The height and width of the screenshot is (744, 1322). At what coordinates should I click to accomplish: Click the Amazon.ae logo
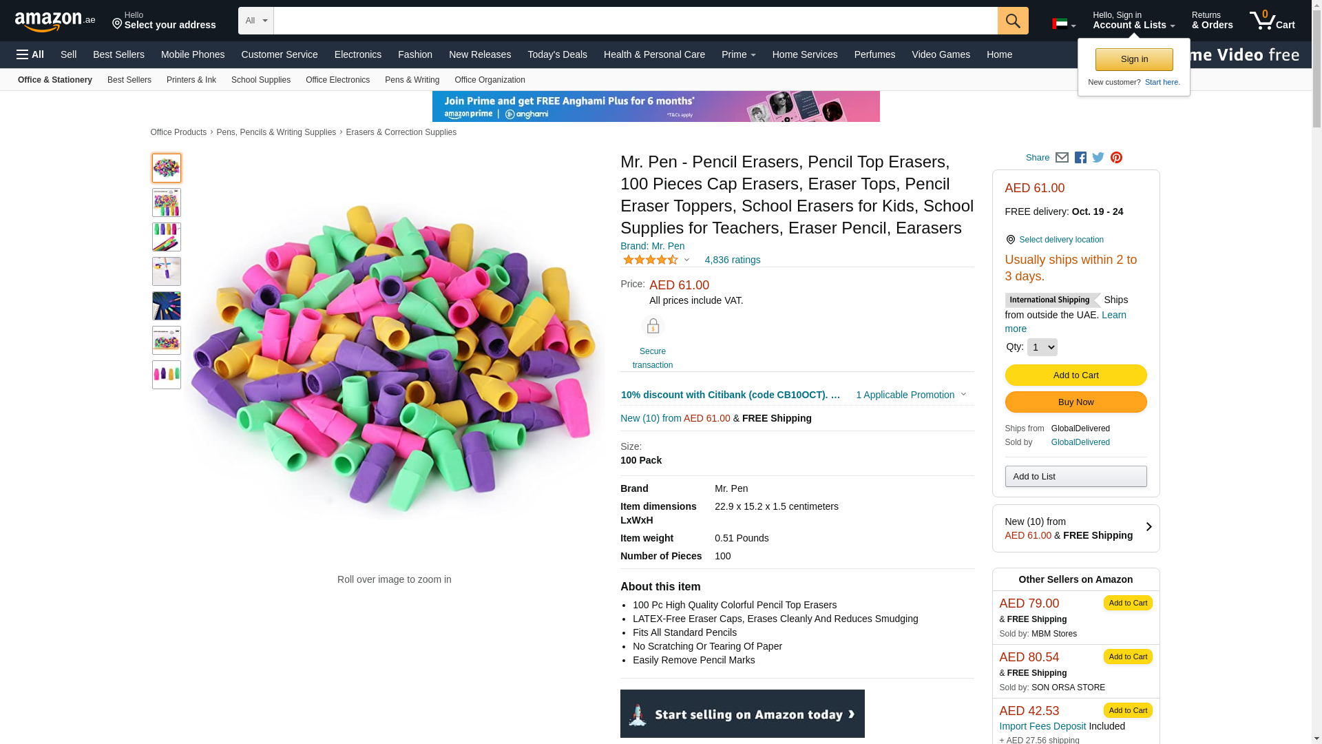point(55,21)
